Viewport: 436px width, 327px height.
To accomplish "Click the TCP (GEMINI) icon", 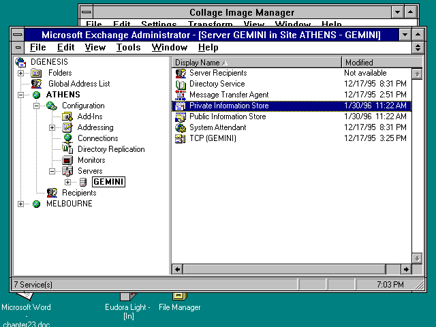I will (180, 138).
